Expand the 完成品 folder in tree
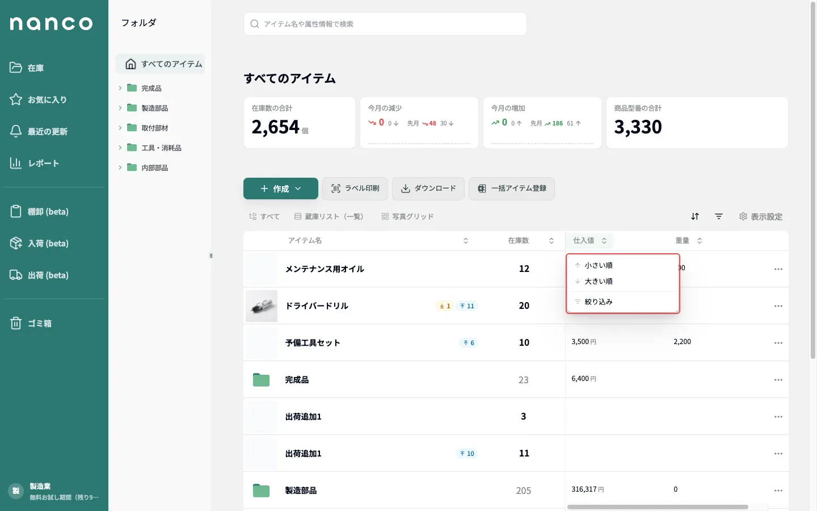This screenshot has width=817, height=511. pyautogui.click(x=120, y=88)
